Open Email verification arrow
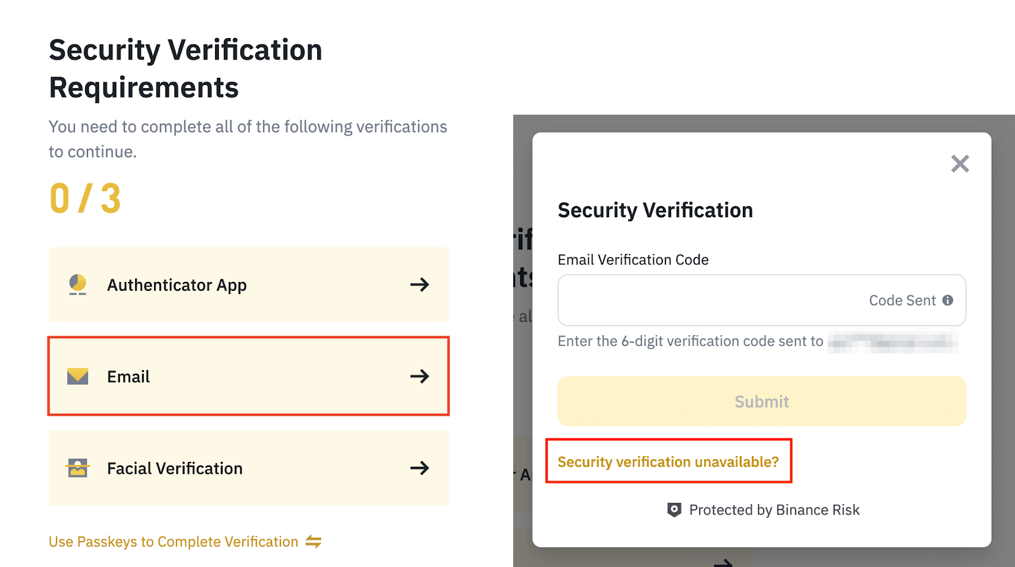The width and height of the screenshot is (1015, 567). tap(419, 376)
